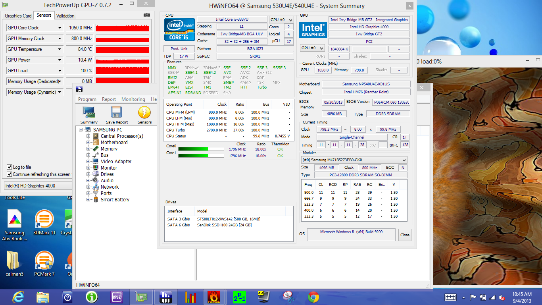This screenshot has width=542, height=305.
Task: Open Google Chrome from the taskbar
Action: [x=313, y=297]
